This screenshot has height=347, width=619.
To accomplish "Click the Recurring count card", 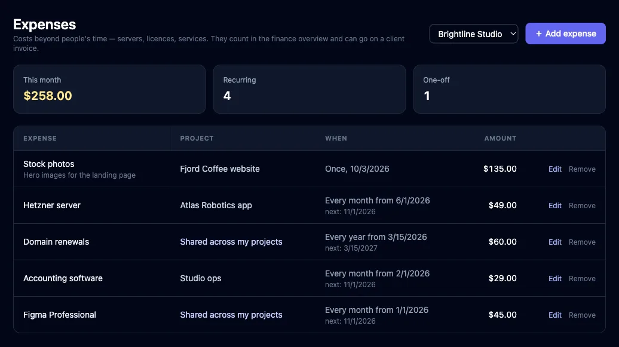I will point(309,89).
